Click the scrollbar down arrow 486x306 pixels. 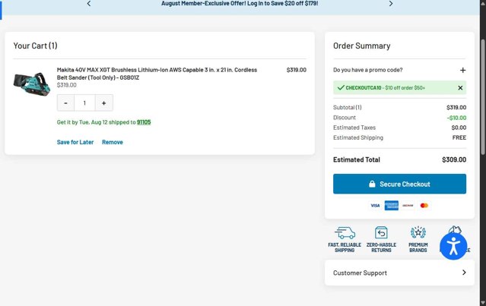pyautogui.click(x=483, y=303)
